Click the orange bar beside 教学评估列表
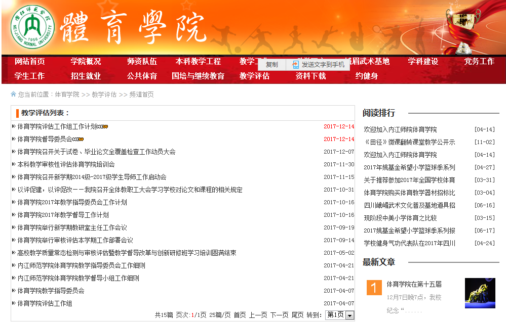Image resolution: width=506 pixels, height=323 pixels. click(17, 113)
